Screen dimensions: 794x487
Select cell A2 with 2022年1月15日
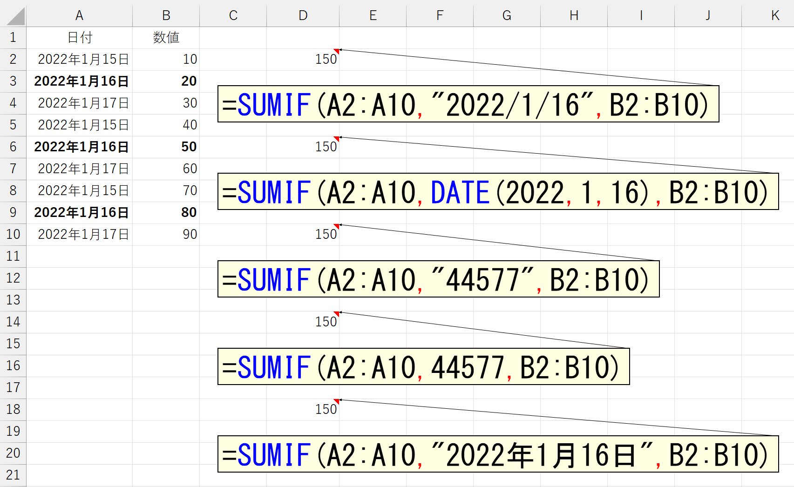80,60
